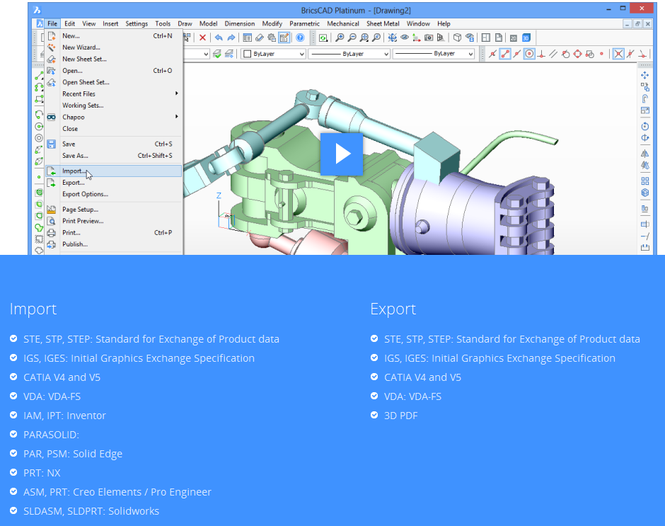This screenshot has height=526, width=665.
Task: Click the ByLayer color swatch box
Action: coord(248,54)
